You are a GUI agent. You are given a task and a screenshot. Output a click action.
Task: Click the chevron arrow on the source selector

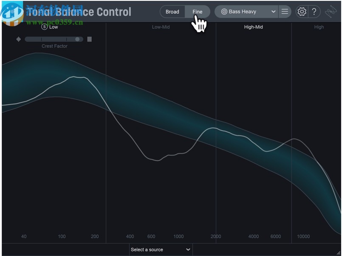[188, 250]
